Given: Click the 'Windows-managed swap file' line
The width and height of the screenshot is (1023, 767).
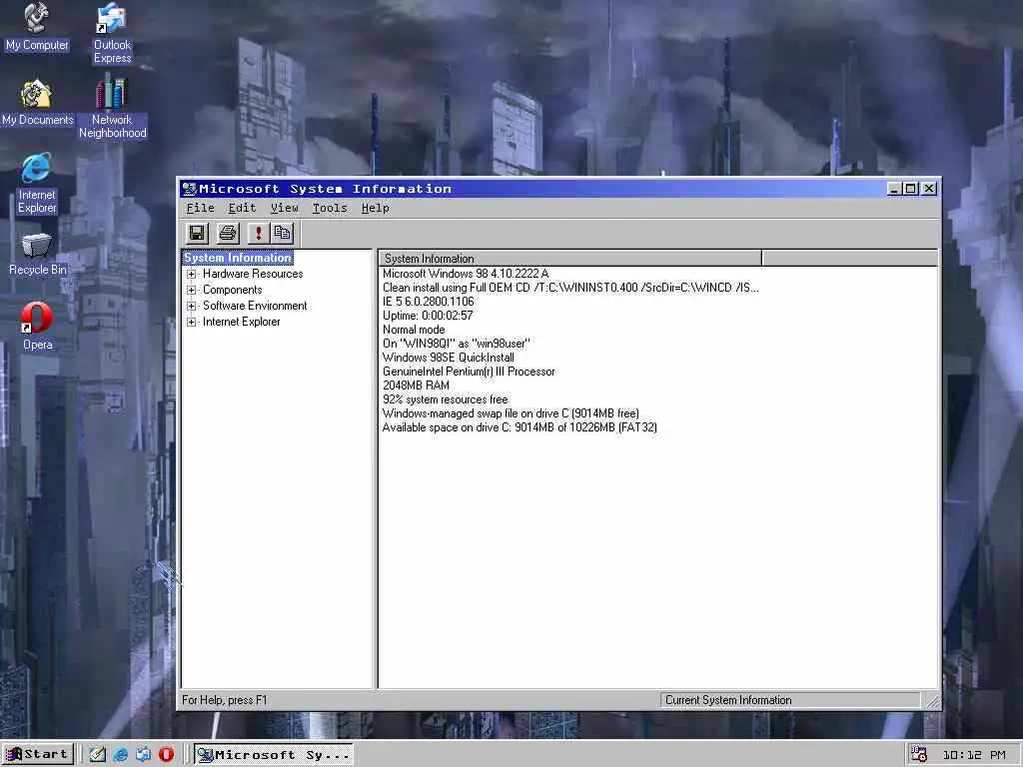Looking at the screenshot, I should coord(511,413).
